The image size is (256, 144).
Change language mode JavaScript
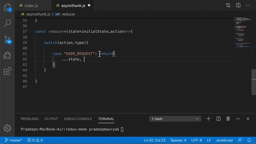pyautogui.click(x=224, y=140)
